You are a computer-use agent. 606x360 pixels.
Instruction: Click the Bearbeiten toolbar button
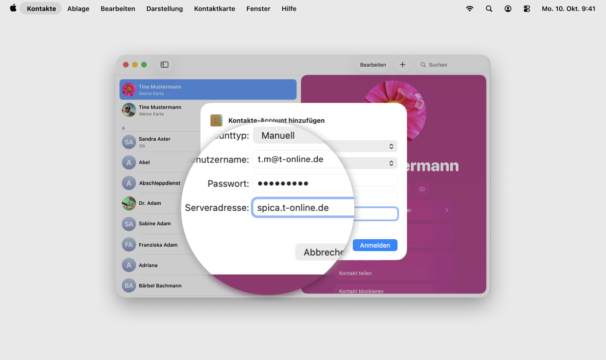[x=373, y=65]
